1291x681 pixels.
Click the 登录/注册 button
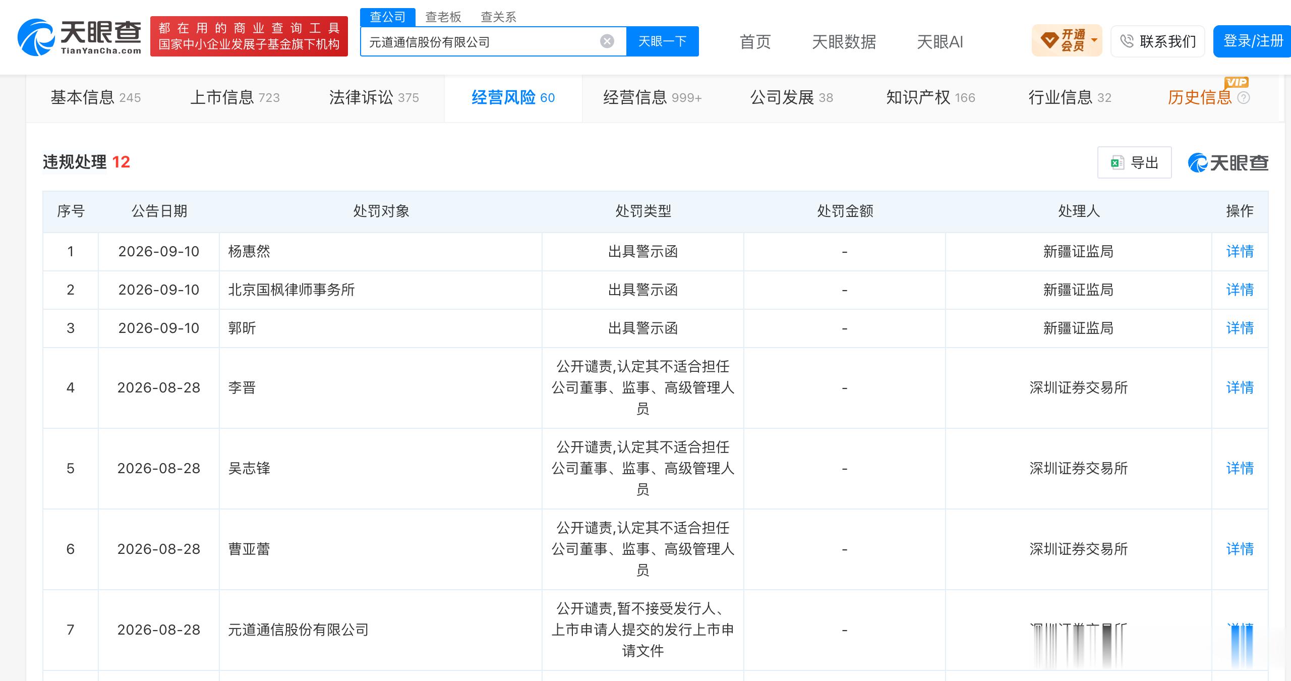(x=1253, y=41)
